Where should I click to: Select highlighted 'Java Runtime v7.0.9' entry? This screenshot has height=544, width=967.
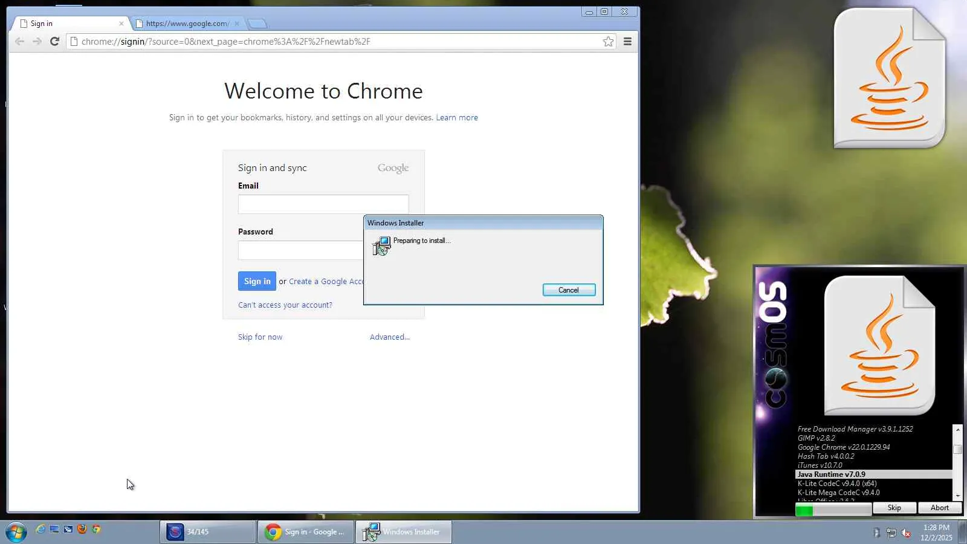coord(873,474)
